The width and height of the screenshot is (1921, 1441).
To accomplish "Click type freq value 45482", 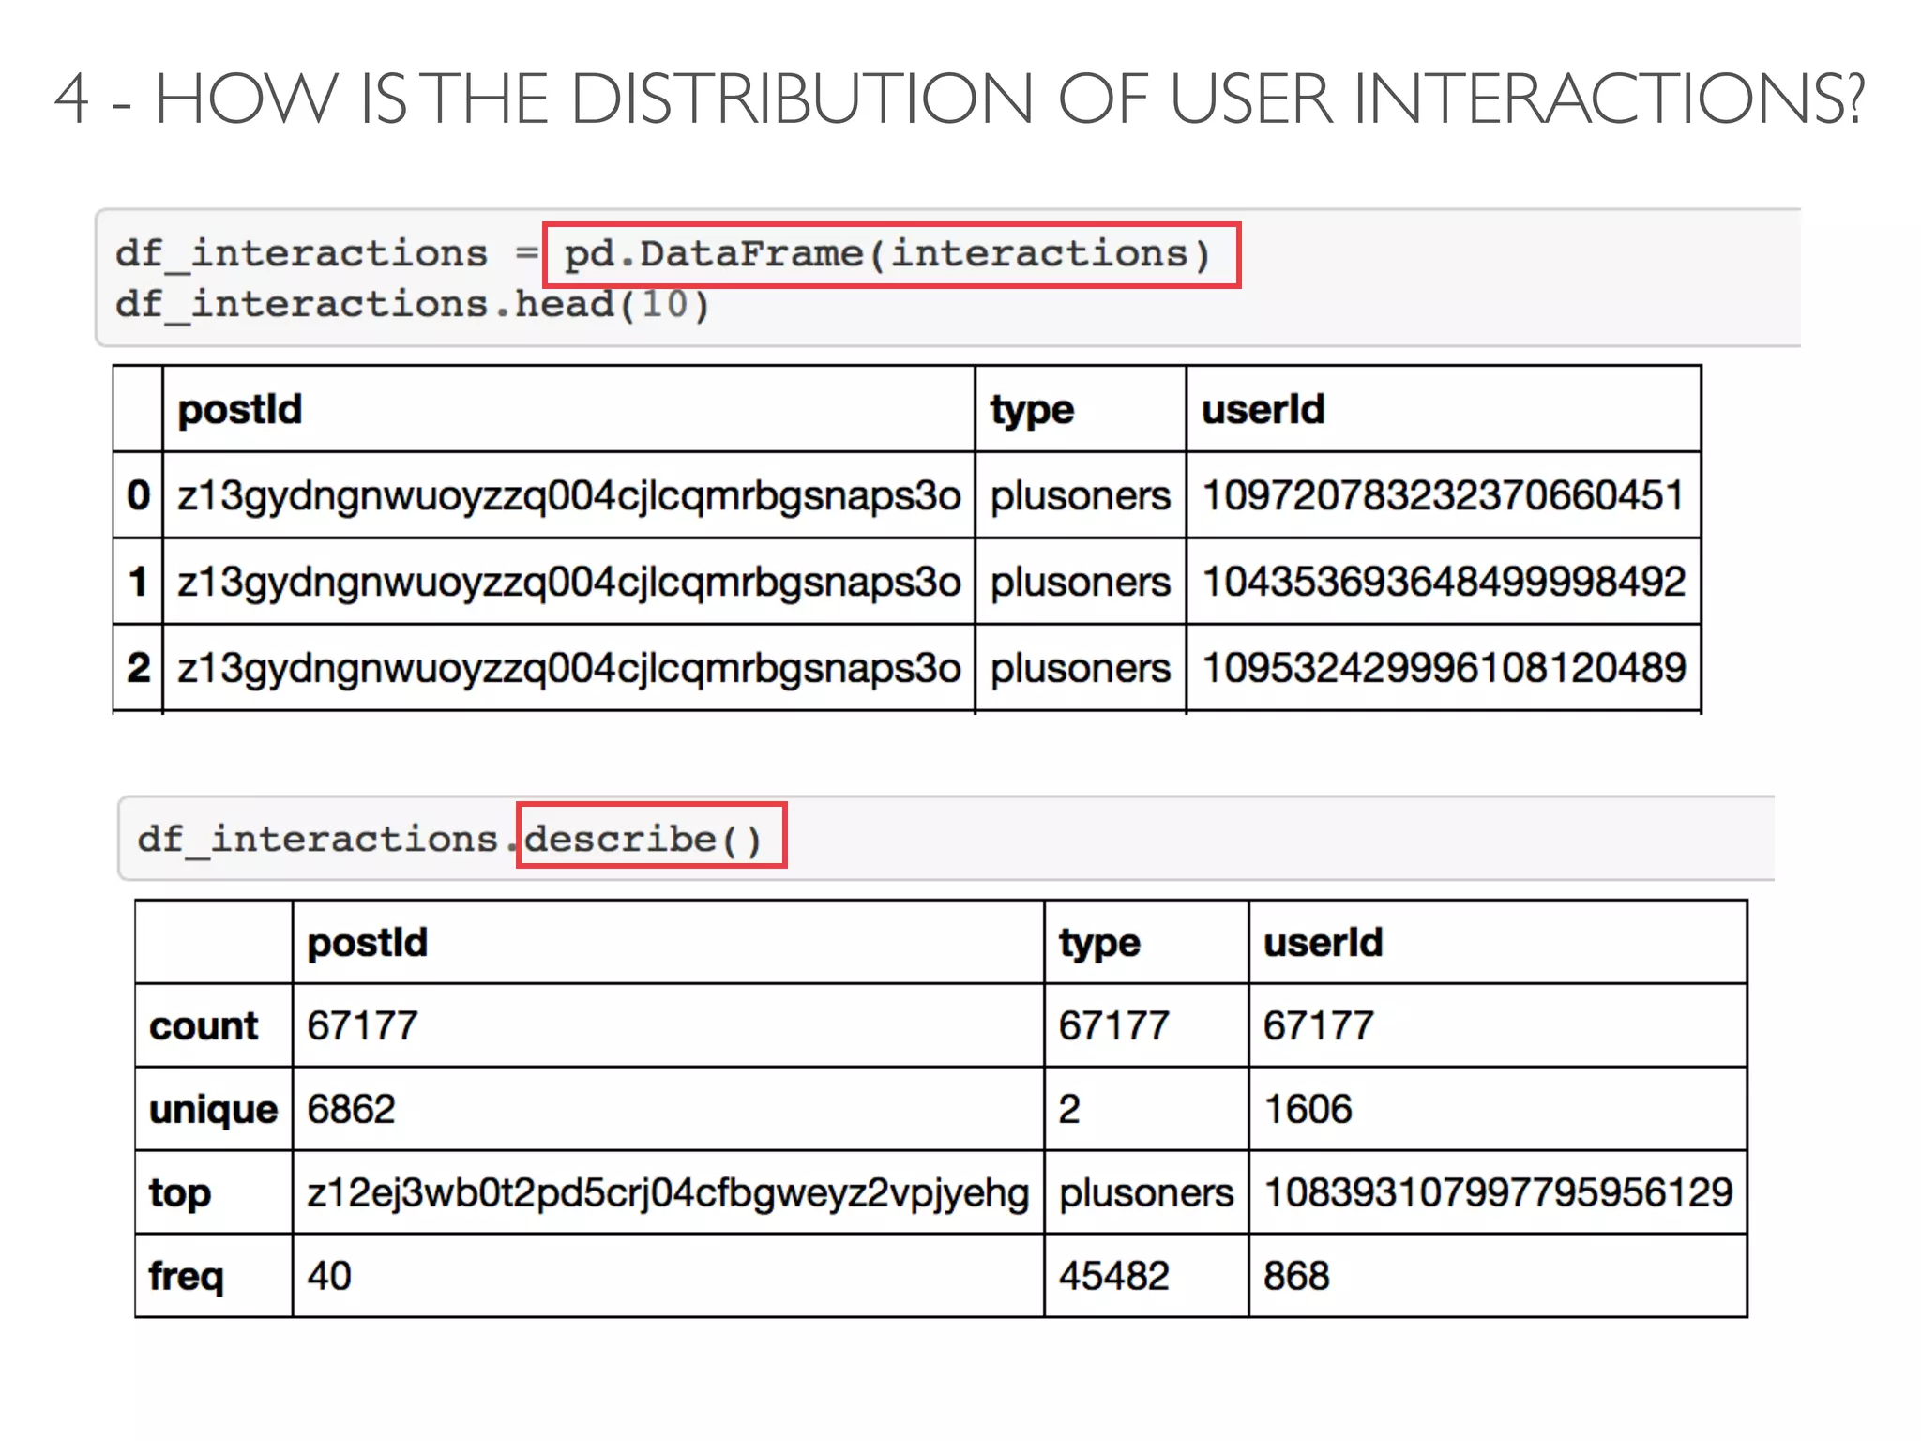I will [x=1113, y=1276].
